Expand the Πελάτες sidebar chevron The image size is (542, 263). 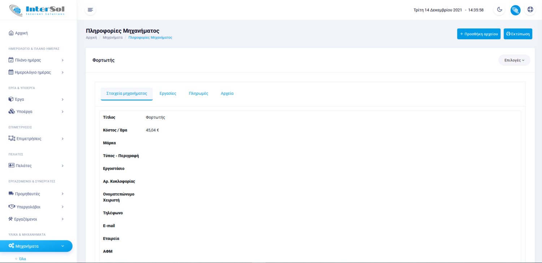pos(63,166)
